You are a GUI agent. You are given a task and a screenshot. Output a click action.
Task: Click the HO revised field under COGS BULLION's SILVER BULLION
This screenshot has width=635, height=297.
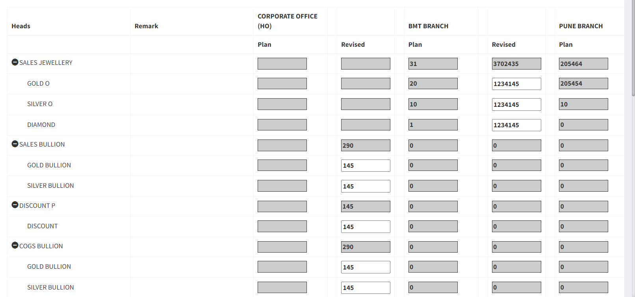[366, 288]
